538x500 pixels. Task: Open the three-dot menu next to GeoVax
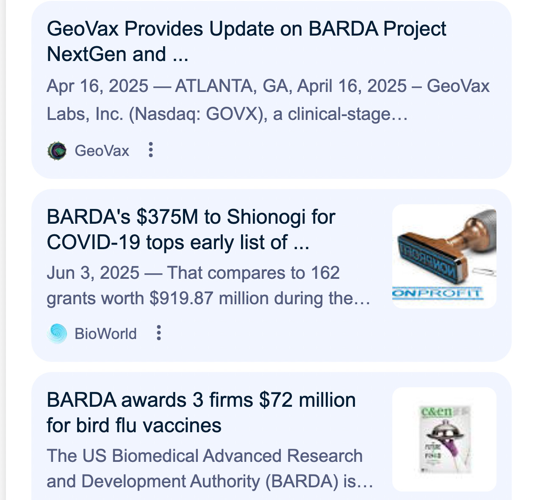pyautogui.click(x=150, y=150)
